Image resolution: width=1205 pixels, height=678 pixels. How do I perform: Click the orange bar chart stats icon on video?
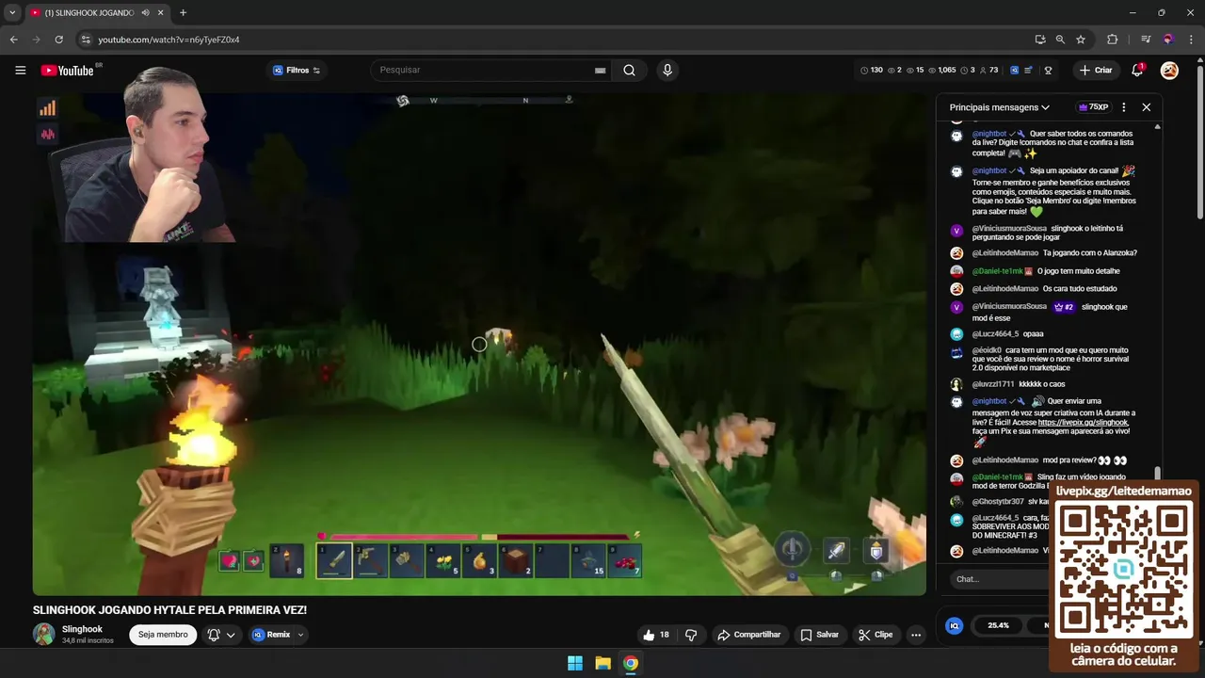click(47, 108)
